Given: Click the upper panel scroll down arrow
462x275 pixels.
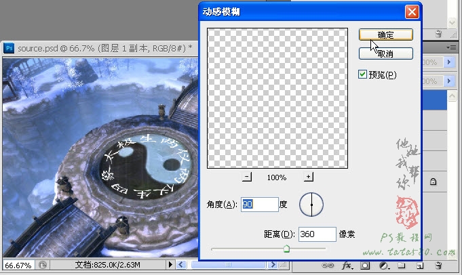Looking at the screenshot, I should click(x=452, y=22).
